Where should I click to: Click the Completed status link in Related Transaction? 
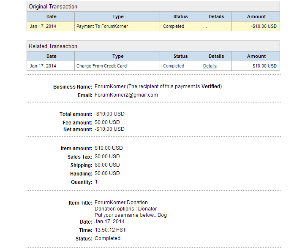pyautogui.click(x=174, y=66)
